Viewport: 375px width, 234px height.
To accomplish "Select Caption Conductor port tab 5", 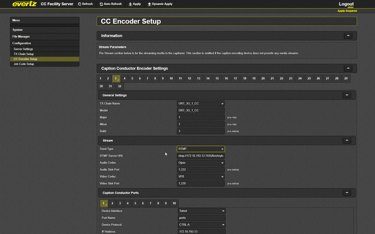I will click(x=135, y=203).
